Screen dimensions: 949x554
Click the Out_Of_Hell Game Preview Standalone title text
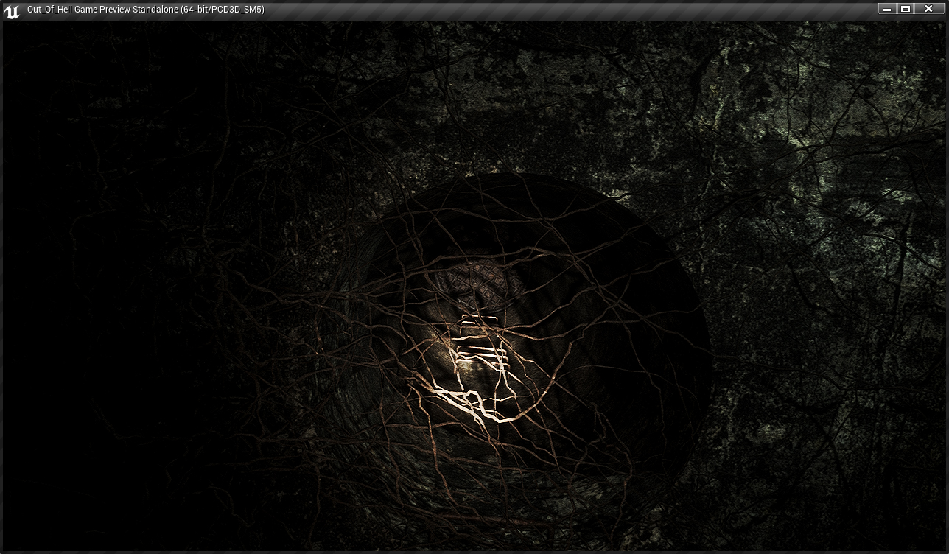click(145, 10)
